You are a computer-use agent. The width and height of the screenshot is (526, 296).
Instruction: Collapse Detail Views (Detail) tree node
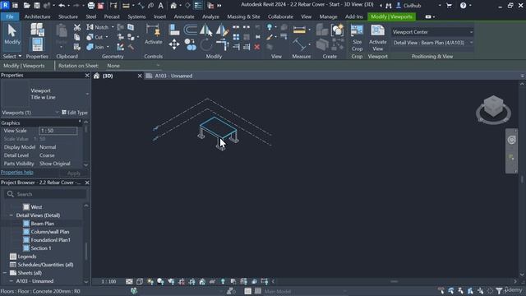11,215
